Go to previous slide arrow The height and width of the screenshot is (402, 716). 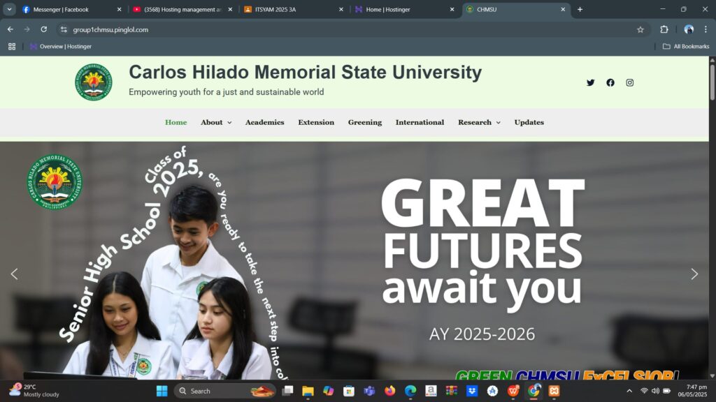pyautogui.click(x=14, y=274)
